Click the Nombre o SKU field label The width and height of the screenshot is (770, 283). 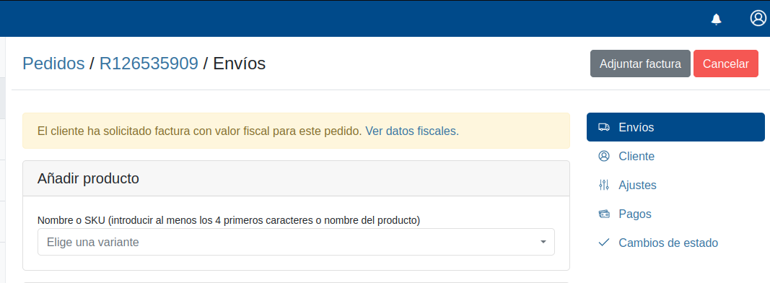pyautogui.click(x=229, y=221)
